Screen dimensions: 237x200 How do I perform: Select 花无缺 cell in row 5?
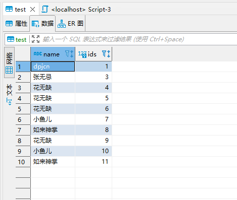[x=53, y=109]
